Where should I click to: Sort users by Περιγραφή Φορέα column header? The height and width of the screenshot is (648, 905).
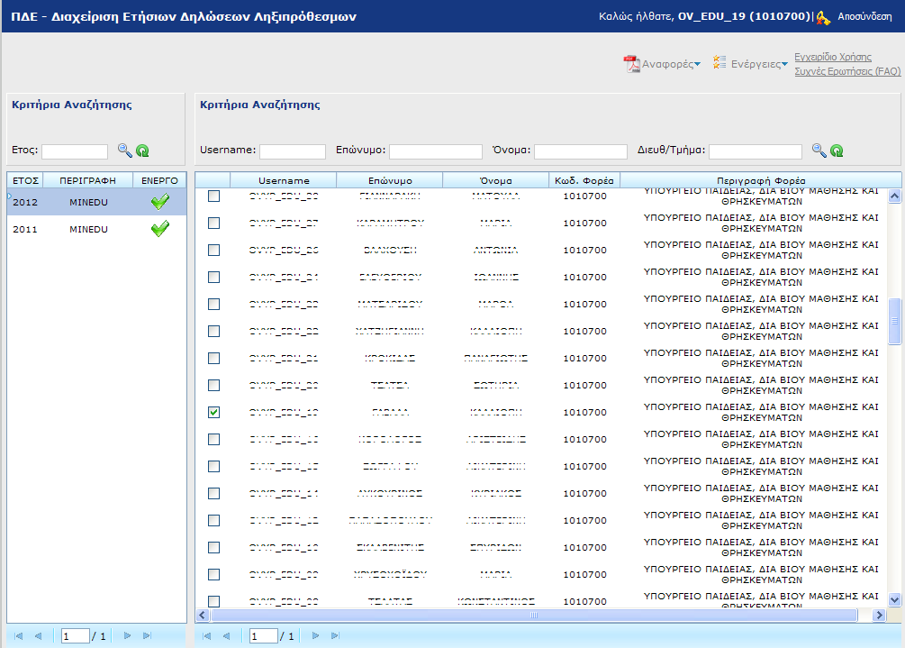(x=761, y=180)
